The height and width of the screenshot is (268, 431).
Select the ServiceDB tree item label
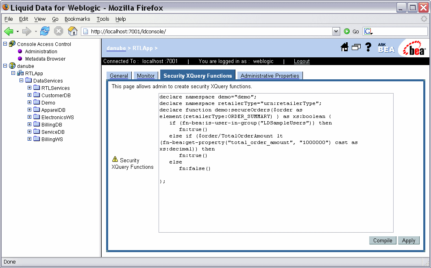tap(53, 132)
